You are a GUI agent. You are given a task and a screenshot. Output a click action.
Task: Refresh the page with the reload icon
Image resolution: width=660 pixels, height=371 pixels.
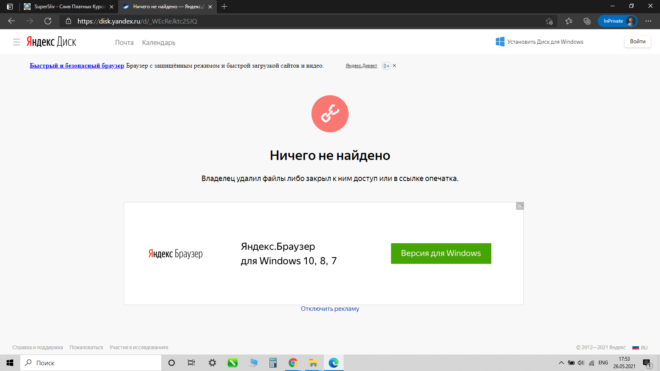[48, 21]
